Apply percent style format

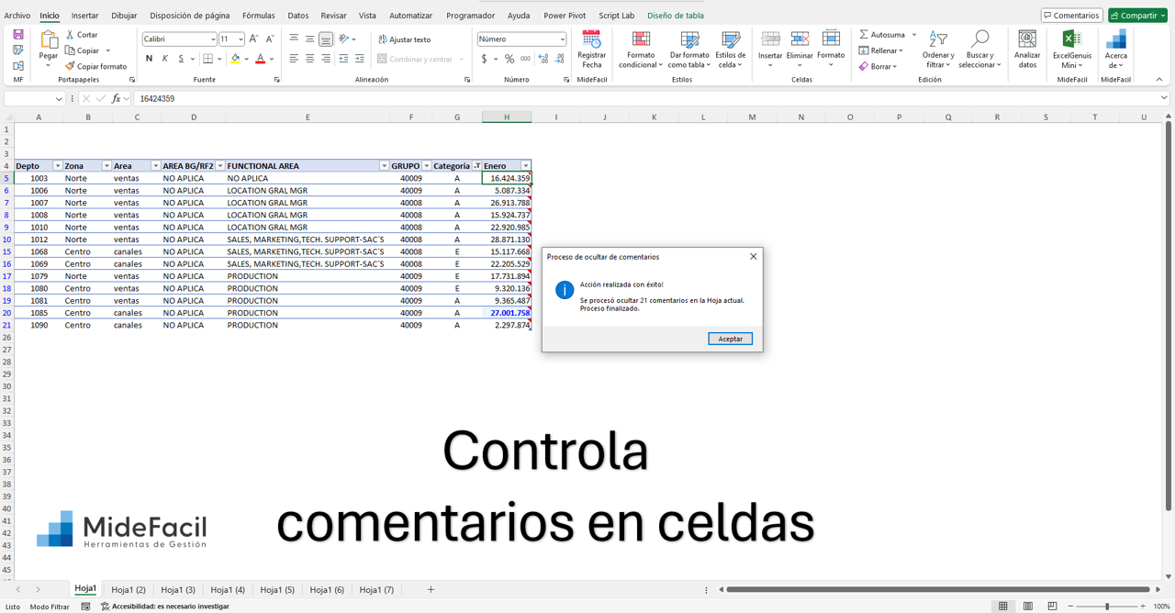[x=509, y=59]
